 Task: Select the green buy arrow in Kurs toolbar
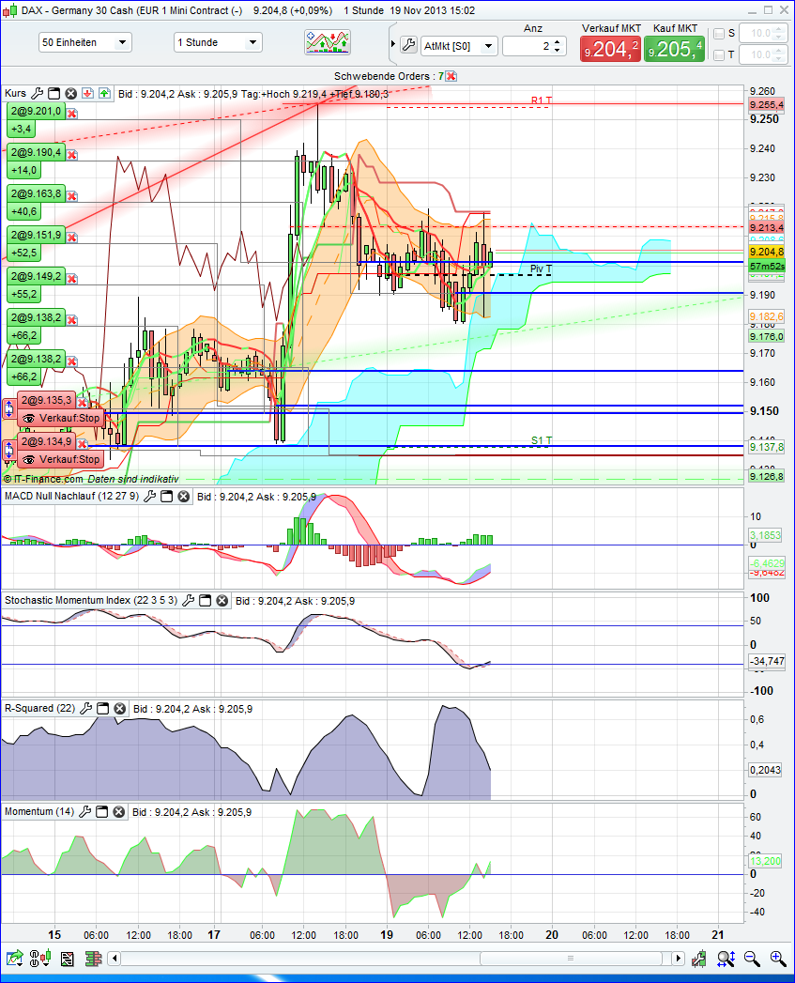click(x=103, y=93)
